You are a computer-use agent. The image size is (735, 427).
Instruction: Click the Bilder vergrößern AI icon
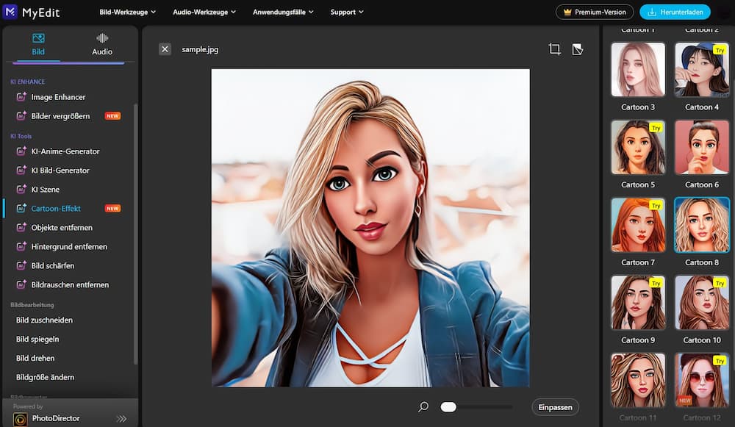click(x=21, y=115)
